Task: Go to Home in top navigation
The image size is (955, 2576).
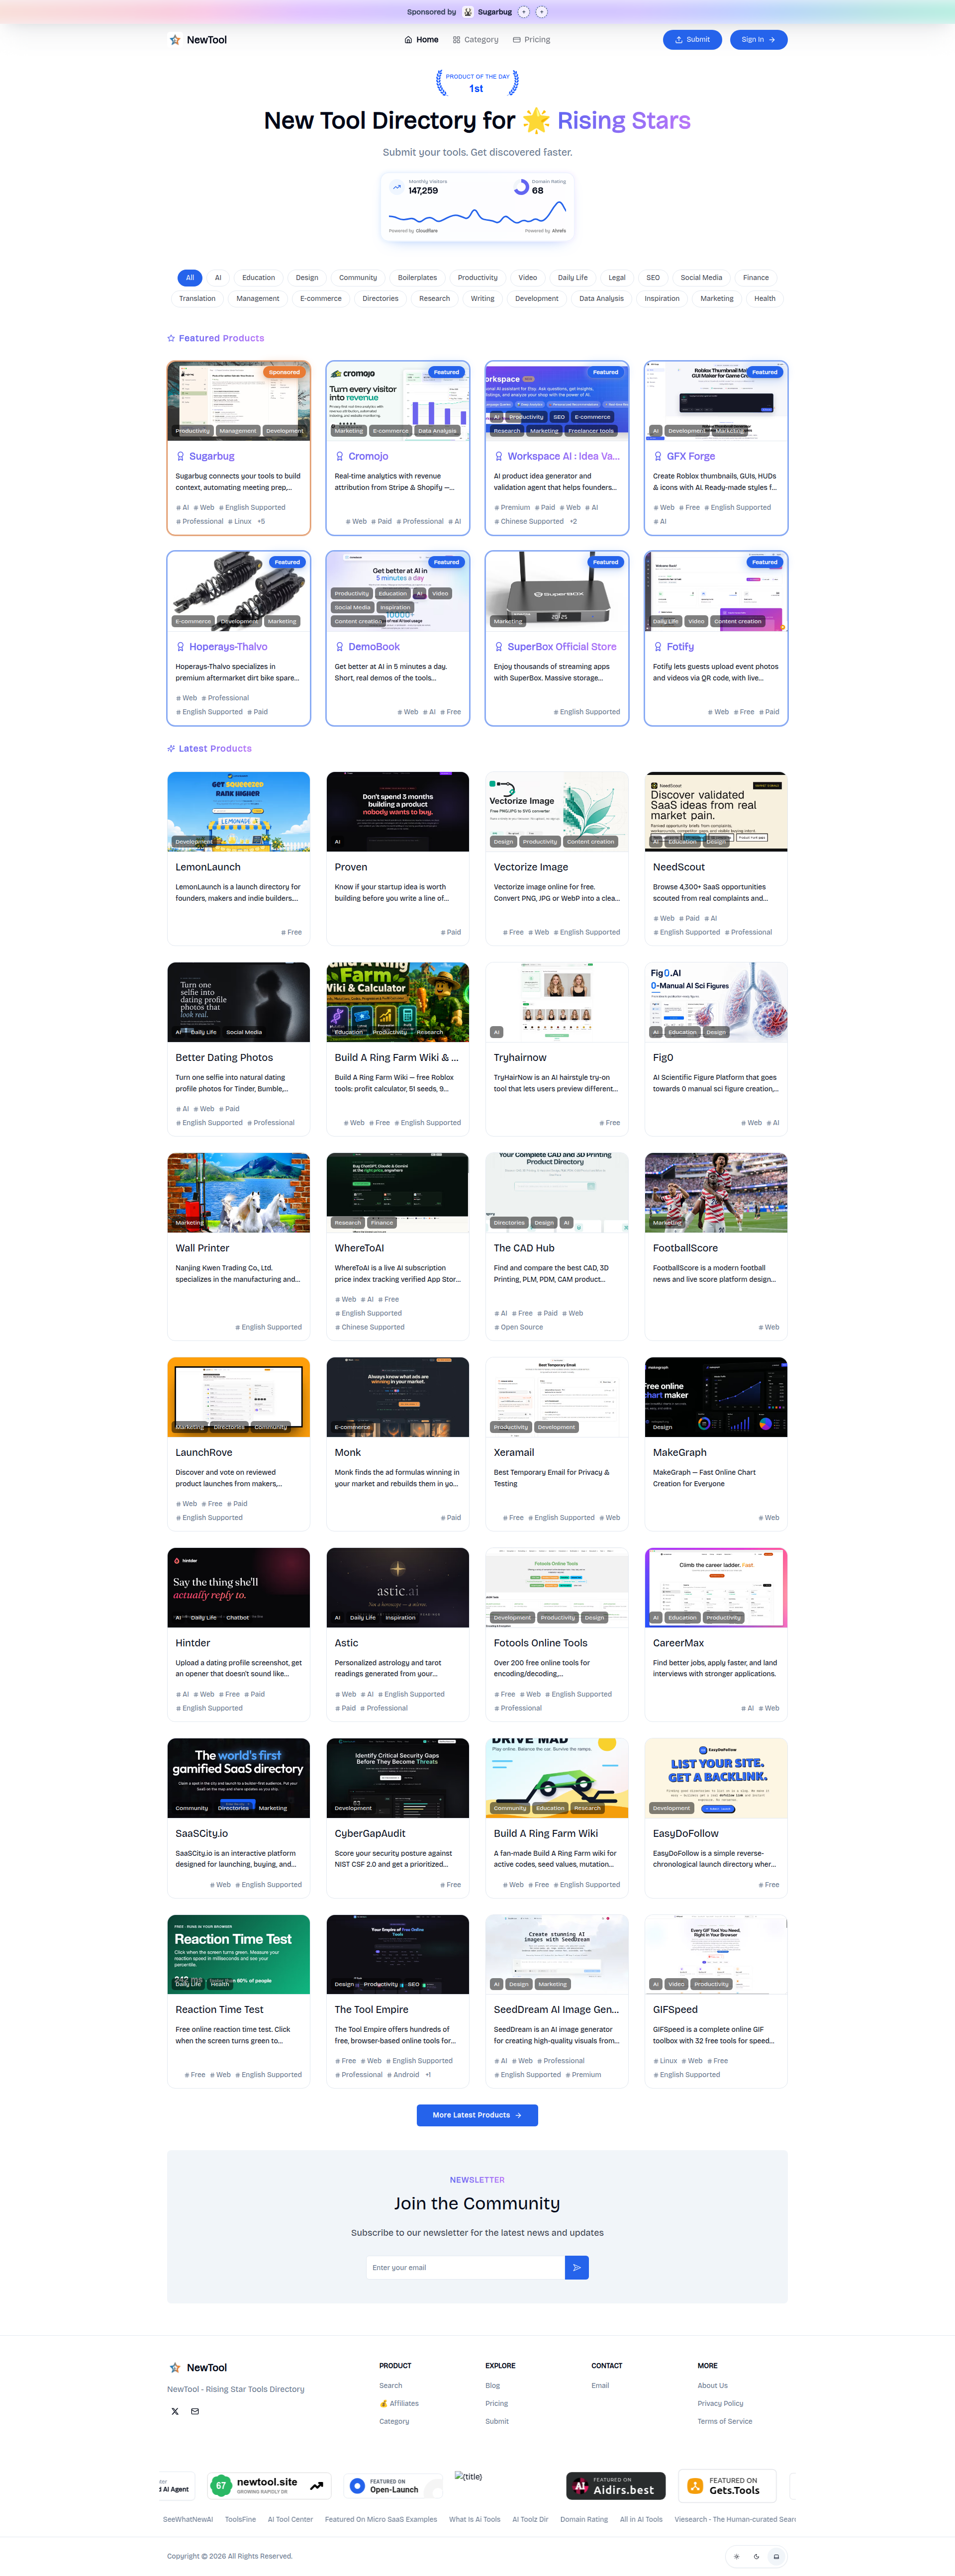Action: coord(421,40)
